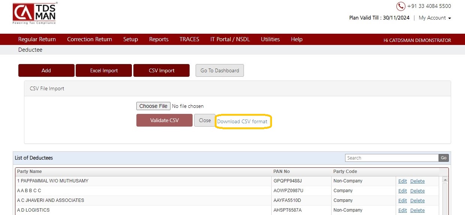
Task: Focus the deductee Search field
Action: tap(392, 158)
